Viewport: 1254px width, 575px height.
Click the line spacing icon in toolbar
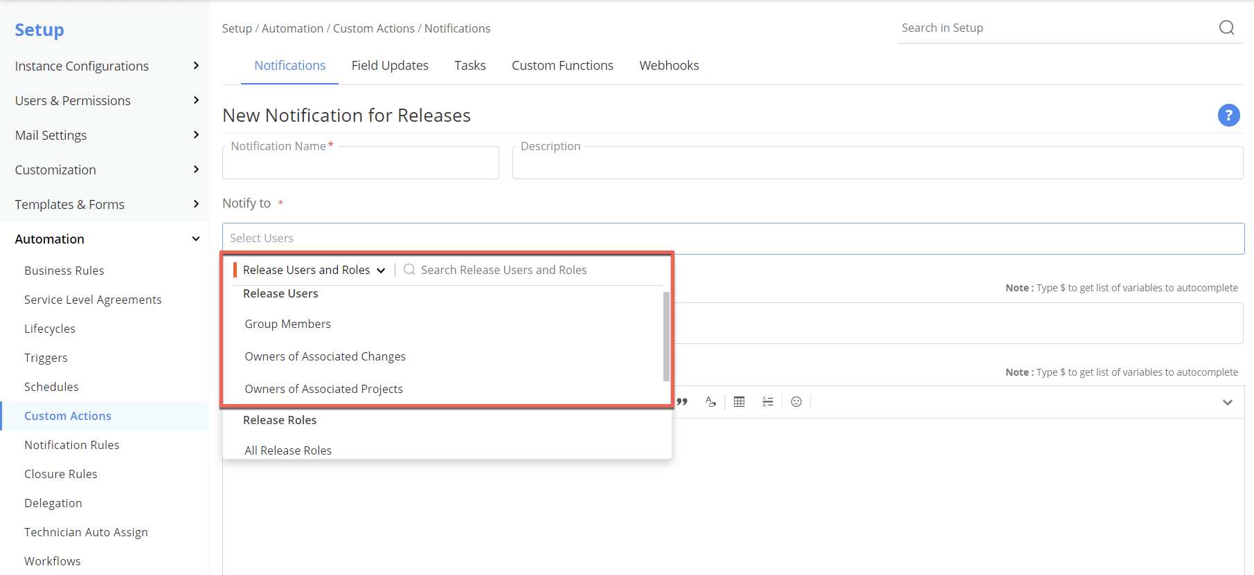tap(767, 402)
